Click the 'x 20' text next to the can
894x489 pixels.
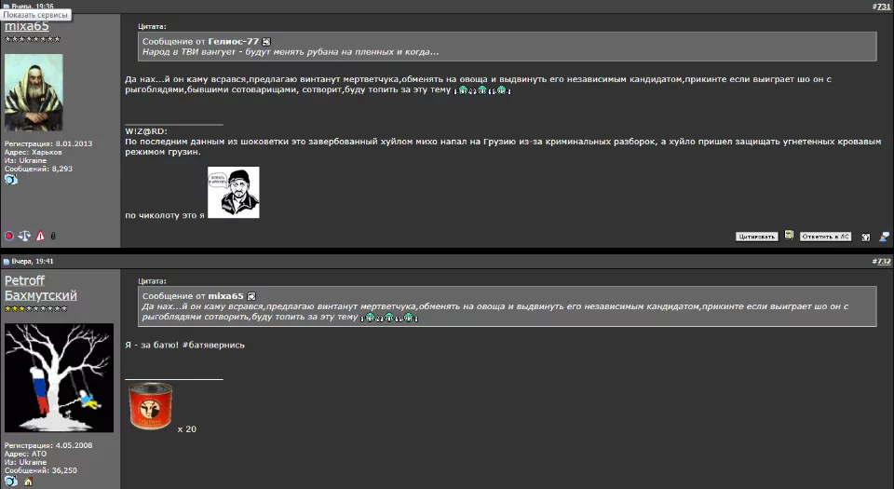[x=186, y=429]
